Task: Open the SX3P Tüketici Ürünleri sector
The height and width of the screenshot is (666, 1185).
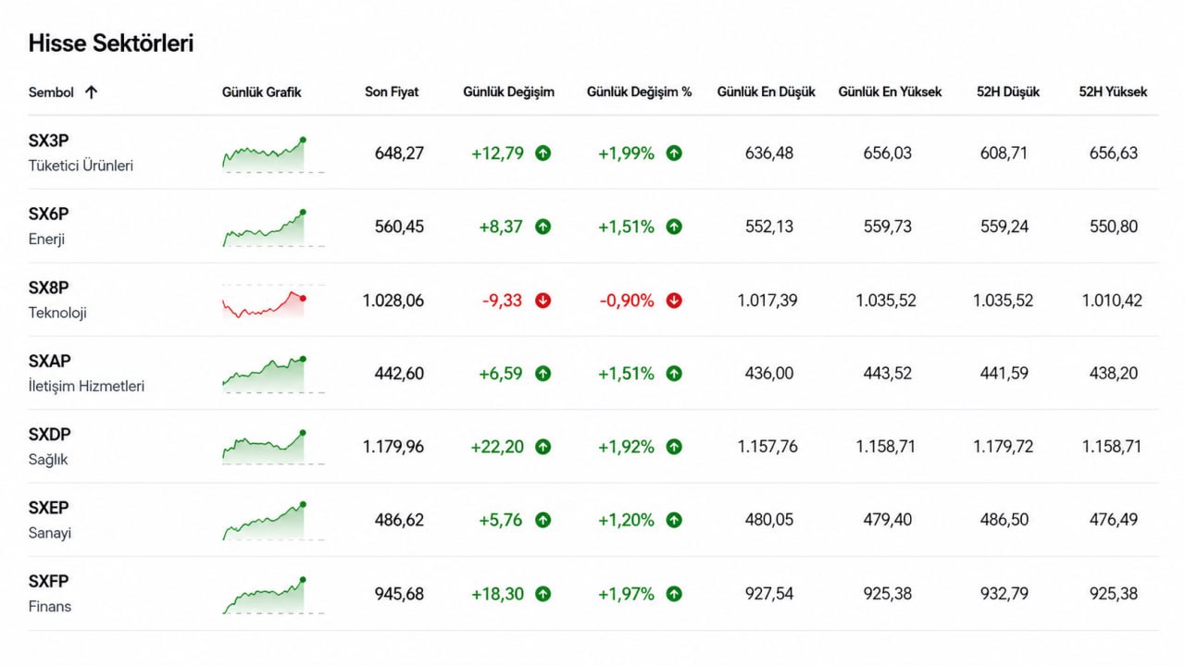Action: (81, 153)
